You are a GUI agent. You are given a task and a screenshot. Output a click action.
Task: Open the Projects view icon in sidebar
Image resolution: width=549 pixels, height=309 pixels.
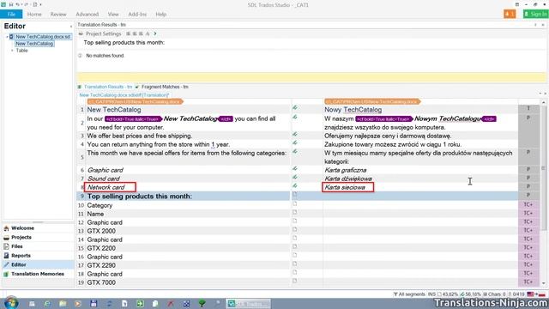coord(6,237)
